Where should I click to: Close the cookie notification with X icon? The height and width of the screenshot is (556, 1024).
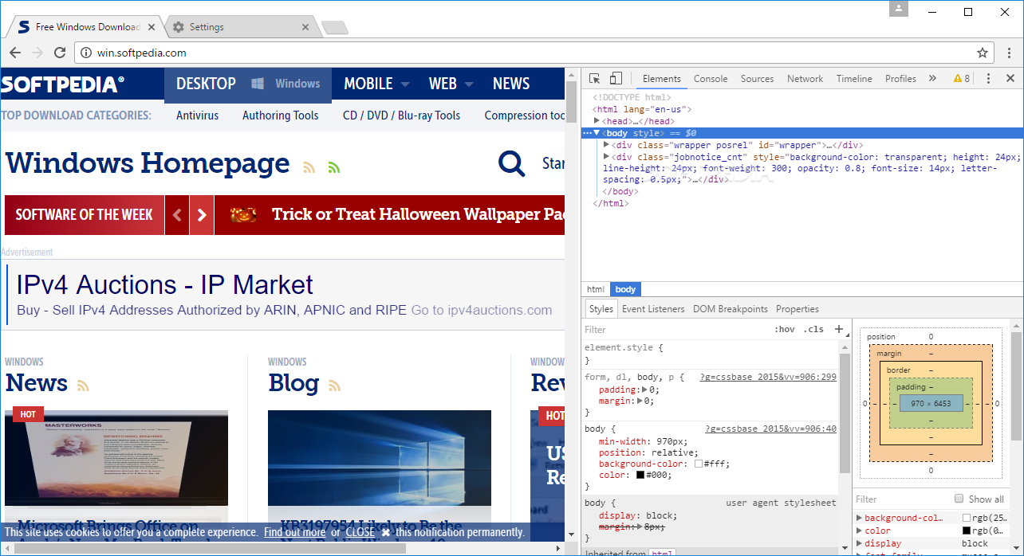(x=386, y=532)
